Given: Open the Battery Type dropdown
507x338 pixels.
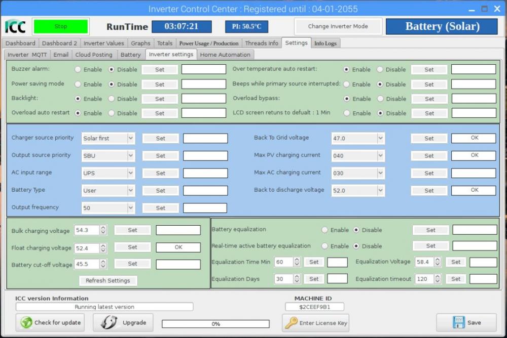Looking at the screenshot, I should point(108,190).
